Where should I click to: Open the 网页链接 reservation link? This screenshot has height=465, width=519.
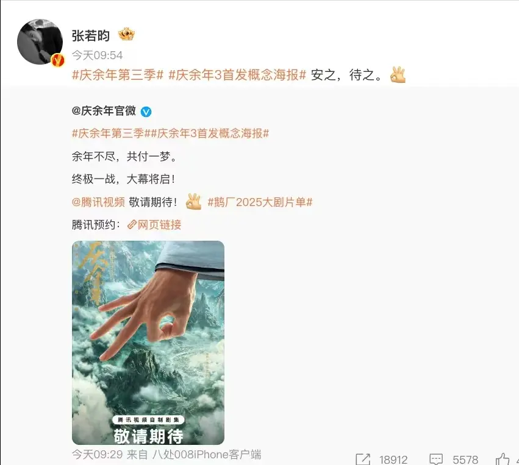(159, 225)
